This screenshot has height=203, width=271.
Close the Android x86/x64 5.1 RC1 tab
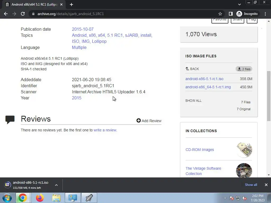[61, 4]
